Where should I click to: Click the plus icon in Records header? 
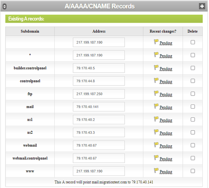(202, 6)
